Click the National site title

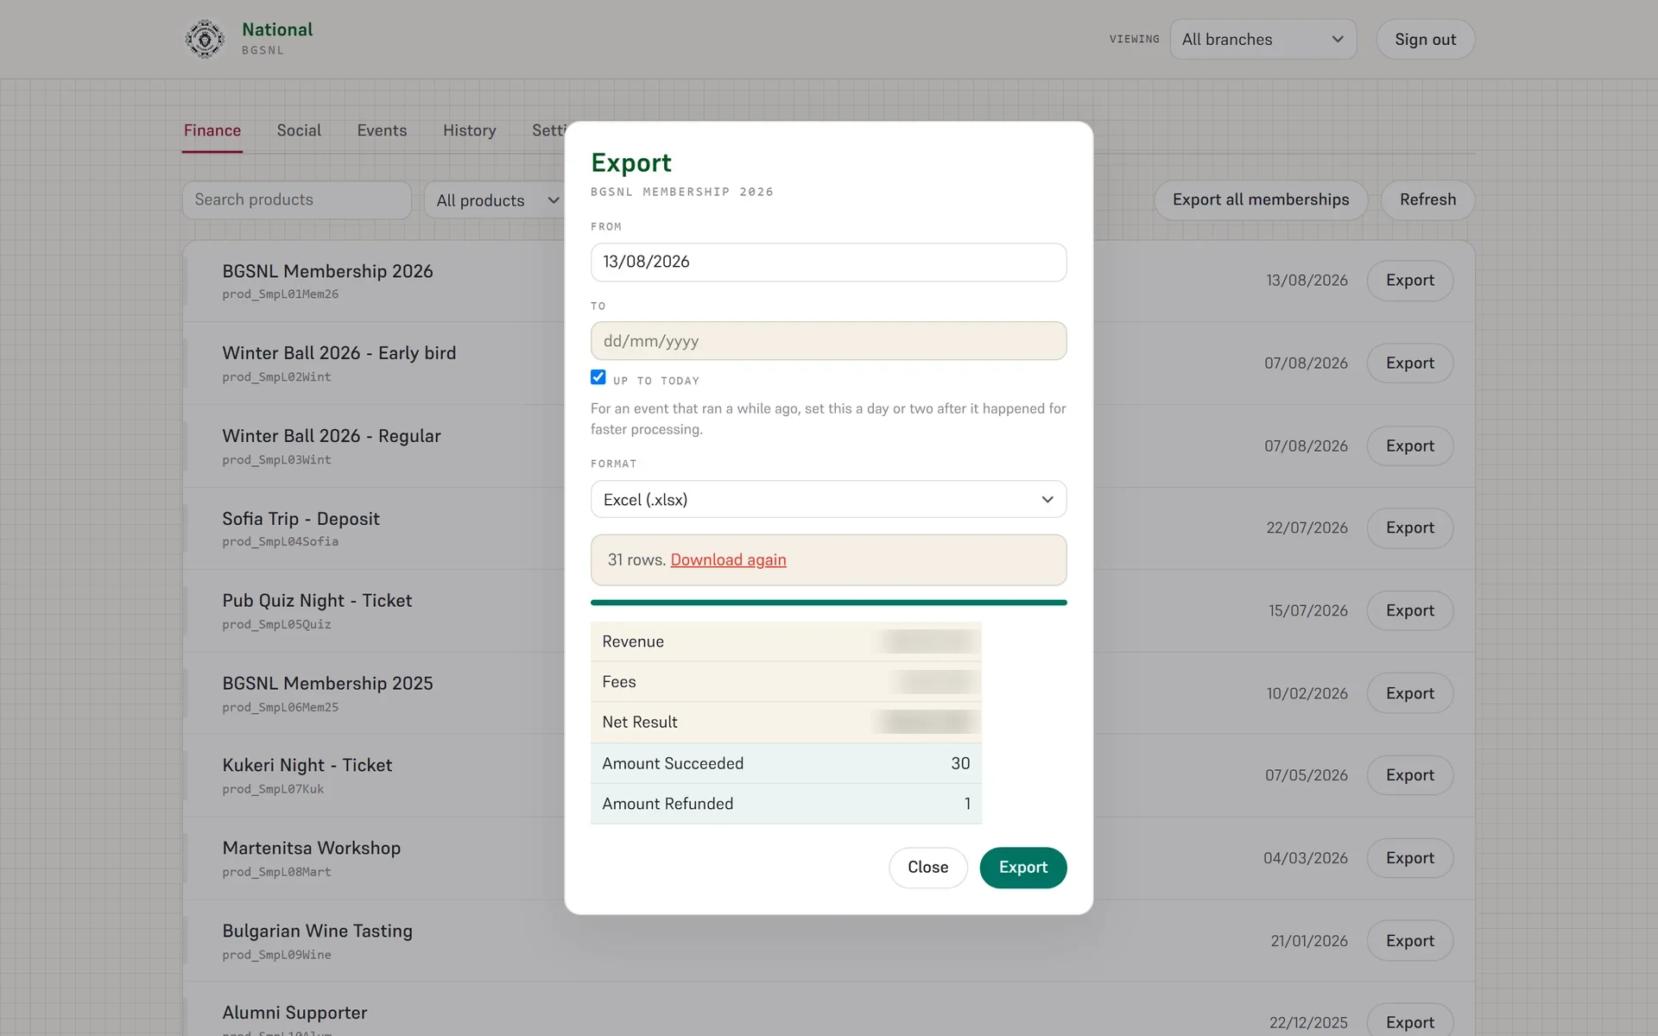pos(277,29)
